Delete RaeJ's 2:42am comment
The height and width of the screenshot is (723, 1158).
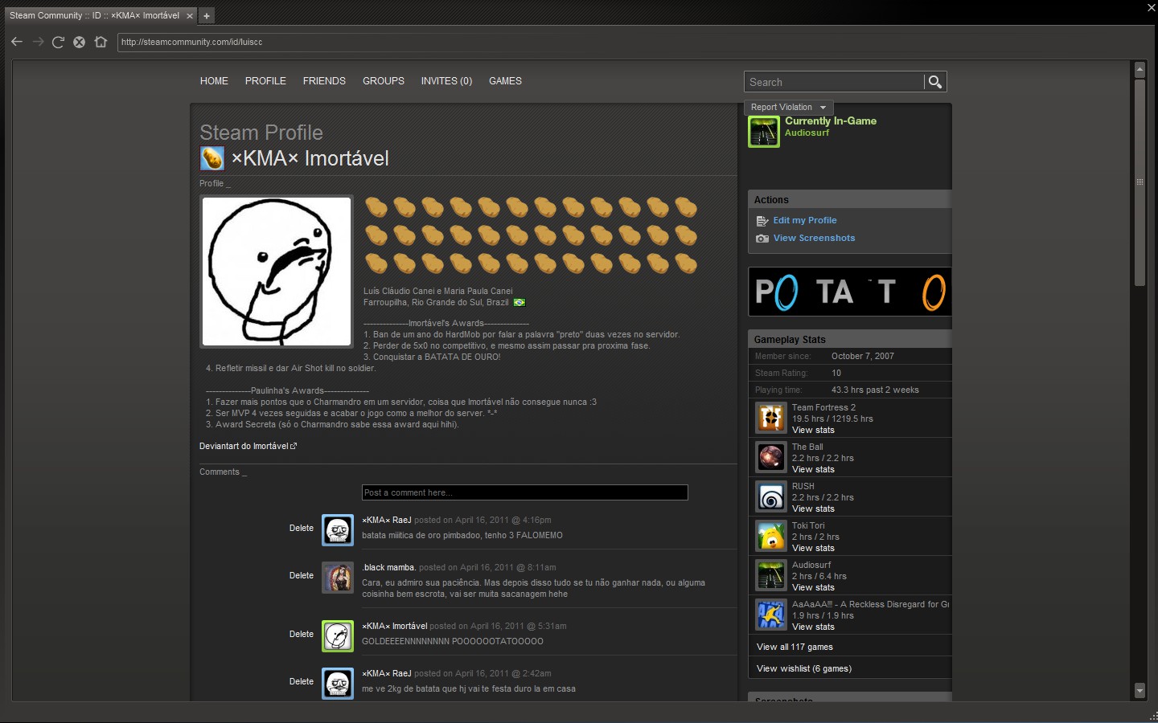click(x=302, y=681)
